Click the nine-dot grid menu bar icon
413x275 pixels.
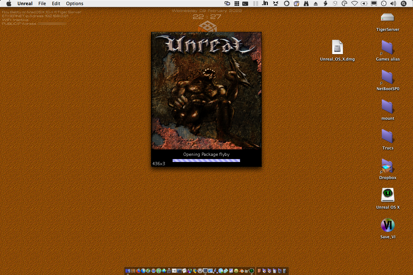pyautogui.click(x=237, y=4)
